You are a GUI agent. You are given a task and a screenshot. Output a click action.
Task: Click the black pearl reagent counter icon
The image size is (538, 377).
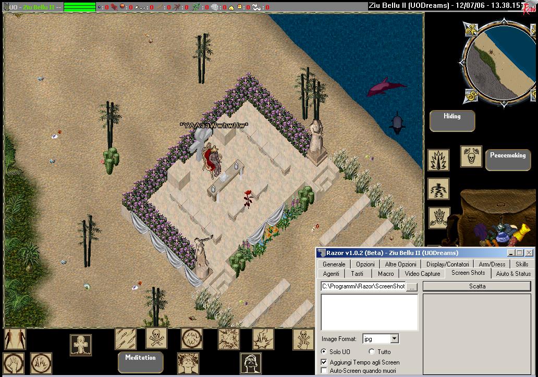point(100,7)
